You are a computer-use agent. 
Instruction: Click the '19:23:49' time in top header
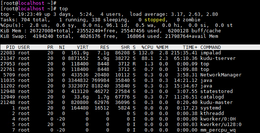tap(30, 14)
